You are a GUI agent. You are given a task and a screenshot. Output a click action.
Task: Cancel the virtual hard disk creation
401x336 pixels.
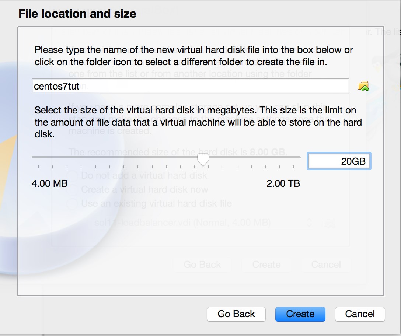point(360,314)
